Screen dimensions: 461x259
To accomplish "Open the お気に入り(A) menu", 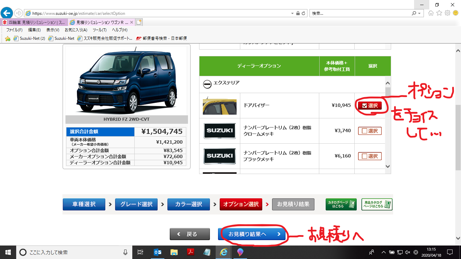I will coord(76,30).
